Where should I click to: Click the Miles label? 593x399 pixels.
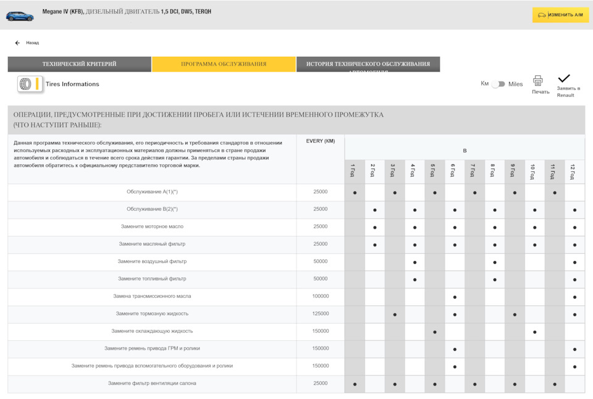(x=515, y=84)
